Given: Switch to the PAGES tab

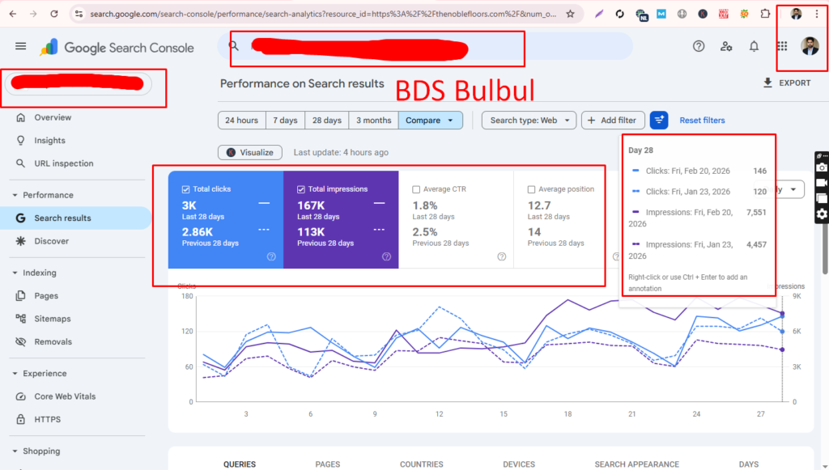Looking at the screenshot, I should click(327, 464).
